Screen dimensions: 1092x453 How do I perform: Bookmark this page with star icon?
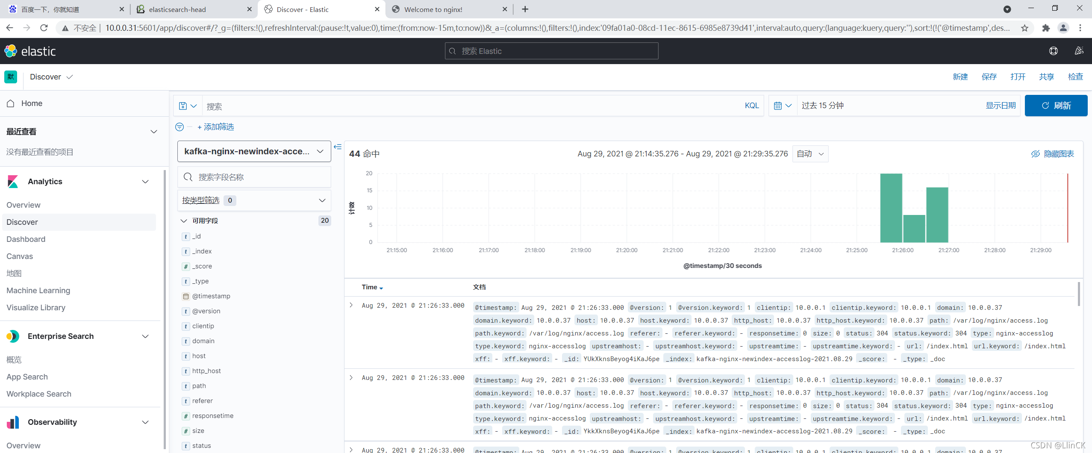pyautogui.click(x=1025, y=28)
